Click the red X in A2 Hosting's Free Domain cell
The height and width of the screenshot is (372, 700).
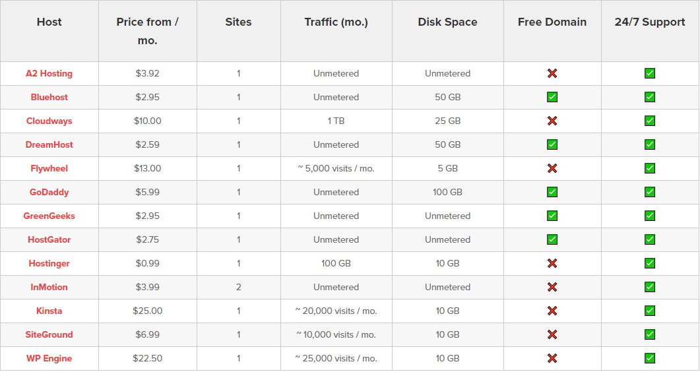(x=552, y=73)
